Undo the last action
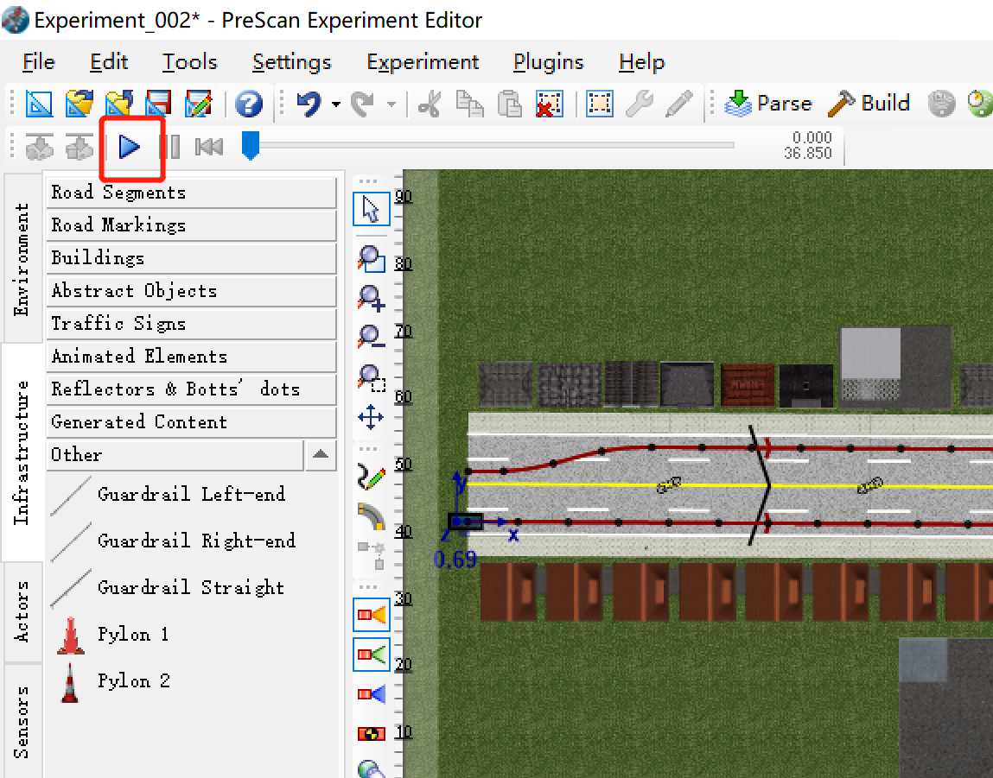Viewport: 993px width, 778px height. pos(309,104)
